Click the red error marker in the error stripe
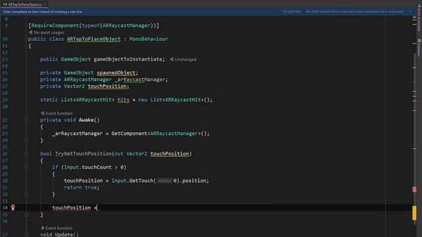 (x=415, y=190)
